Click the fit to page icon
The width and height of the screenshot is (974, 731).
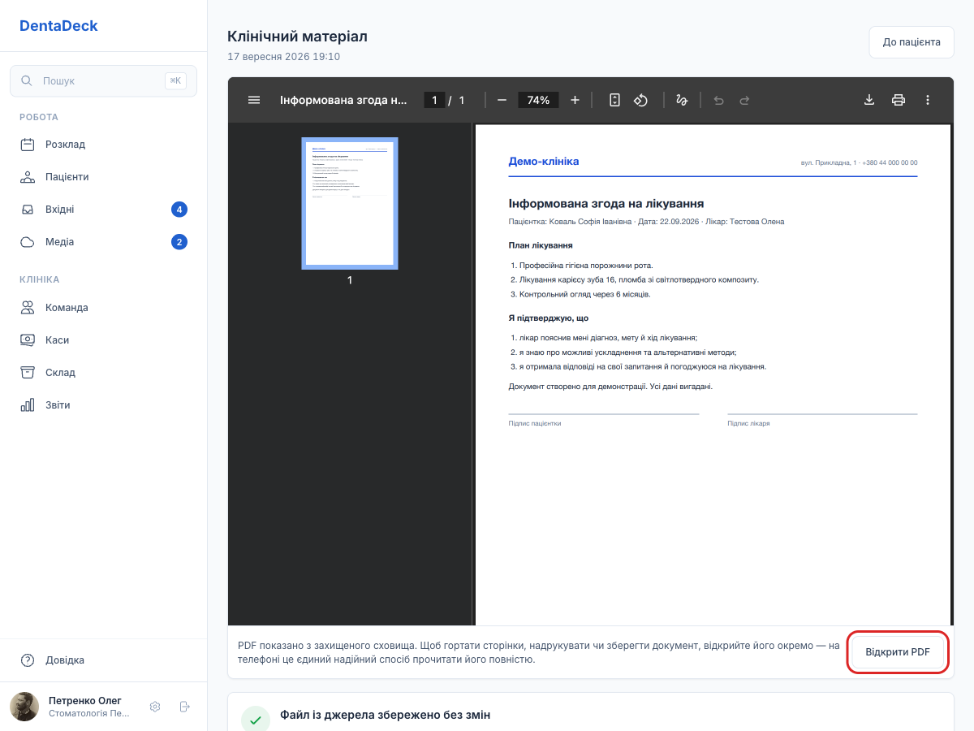(614, 100)
